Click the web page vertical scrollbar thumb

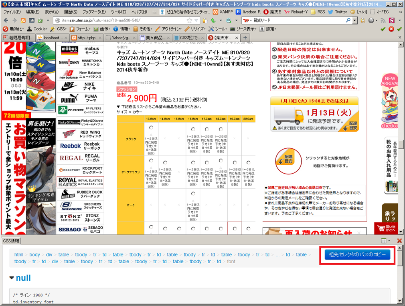tap(401, 144)
